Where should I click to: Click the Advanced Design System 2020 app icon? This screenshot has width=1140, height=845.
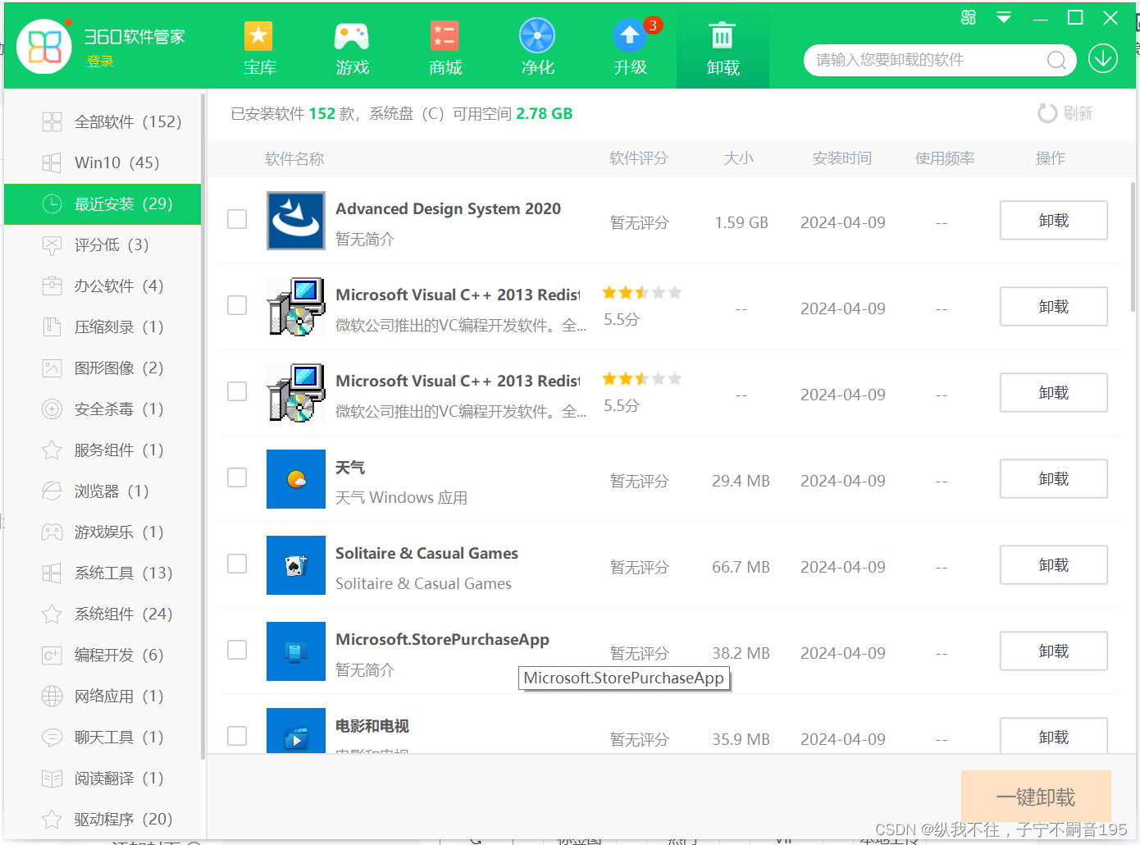point(296,221)
